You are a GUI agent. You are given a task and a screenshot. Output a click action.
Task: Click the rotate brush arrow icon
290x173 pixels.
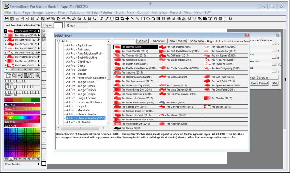[x=14, y=75]
